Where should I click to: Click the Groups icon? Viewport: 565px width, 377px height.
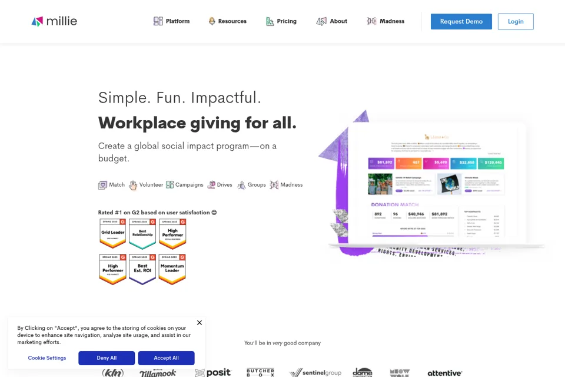241,185
